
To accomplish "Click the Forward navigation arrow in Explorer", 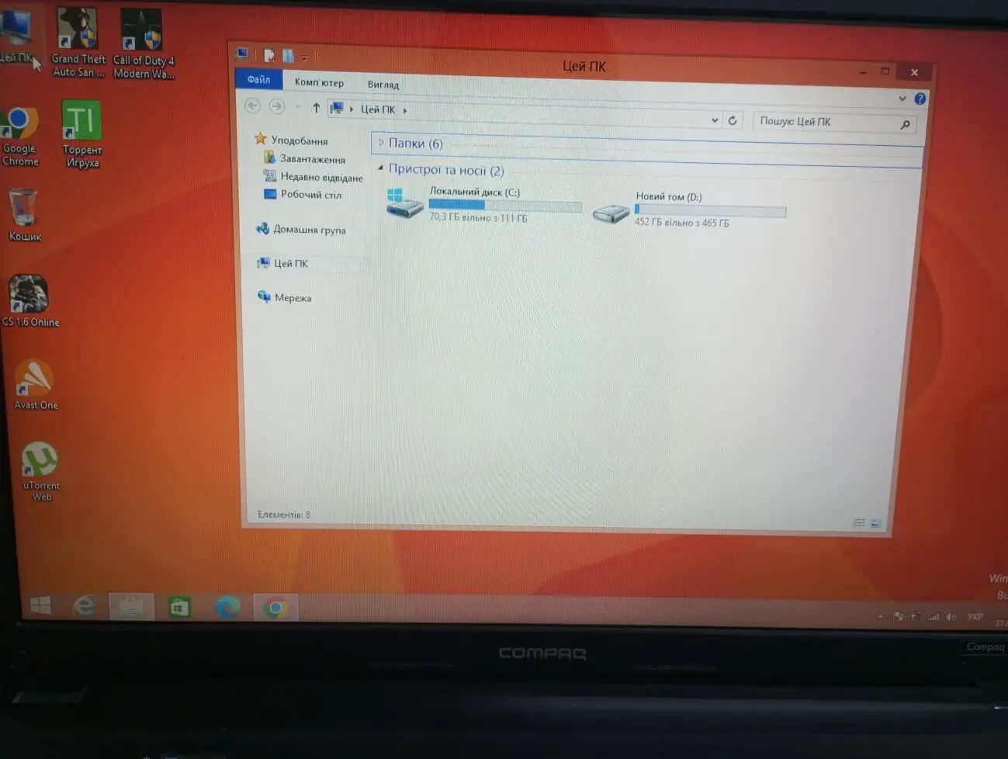I will pyautogui.click(x=277, y=106).
